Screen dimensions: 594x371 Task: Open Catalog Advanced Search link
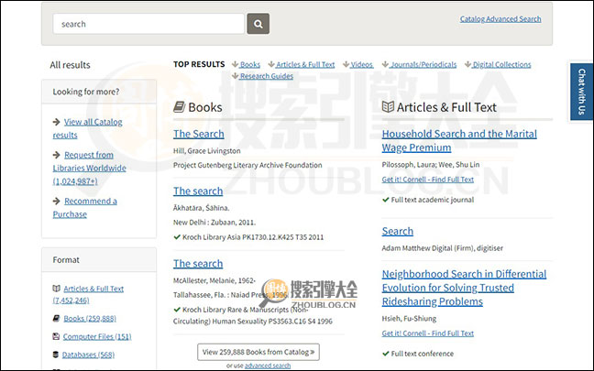[x=500, y=19]
